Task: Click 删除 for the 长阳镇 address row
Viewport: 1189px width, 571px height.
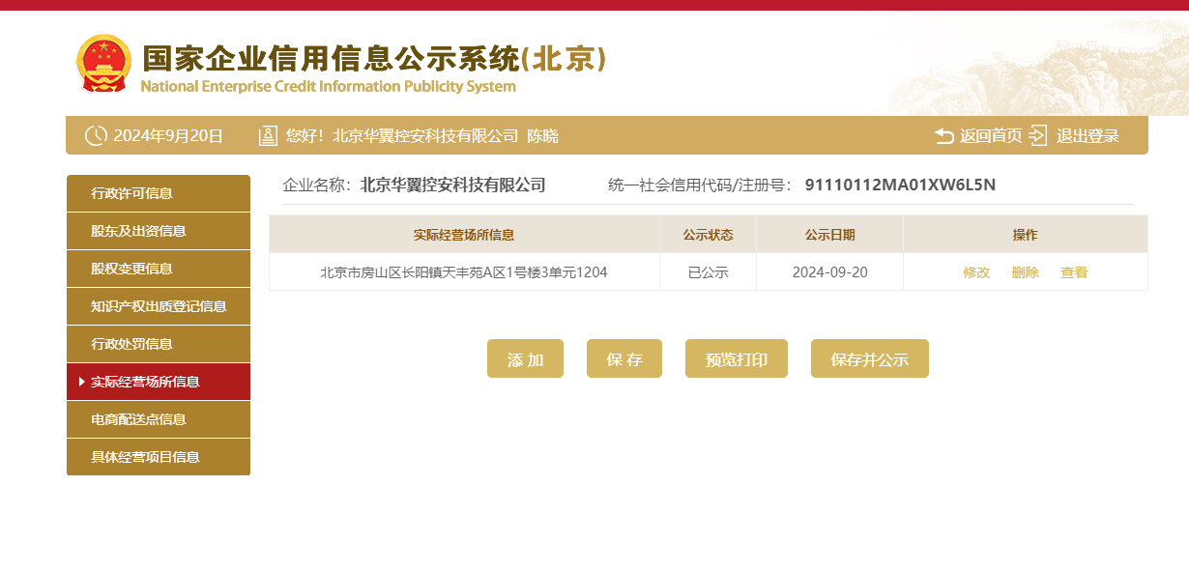Action: 1026,272
